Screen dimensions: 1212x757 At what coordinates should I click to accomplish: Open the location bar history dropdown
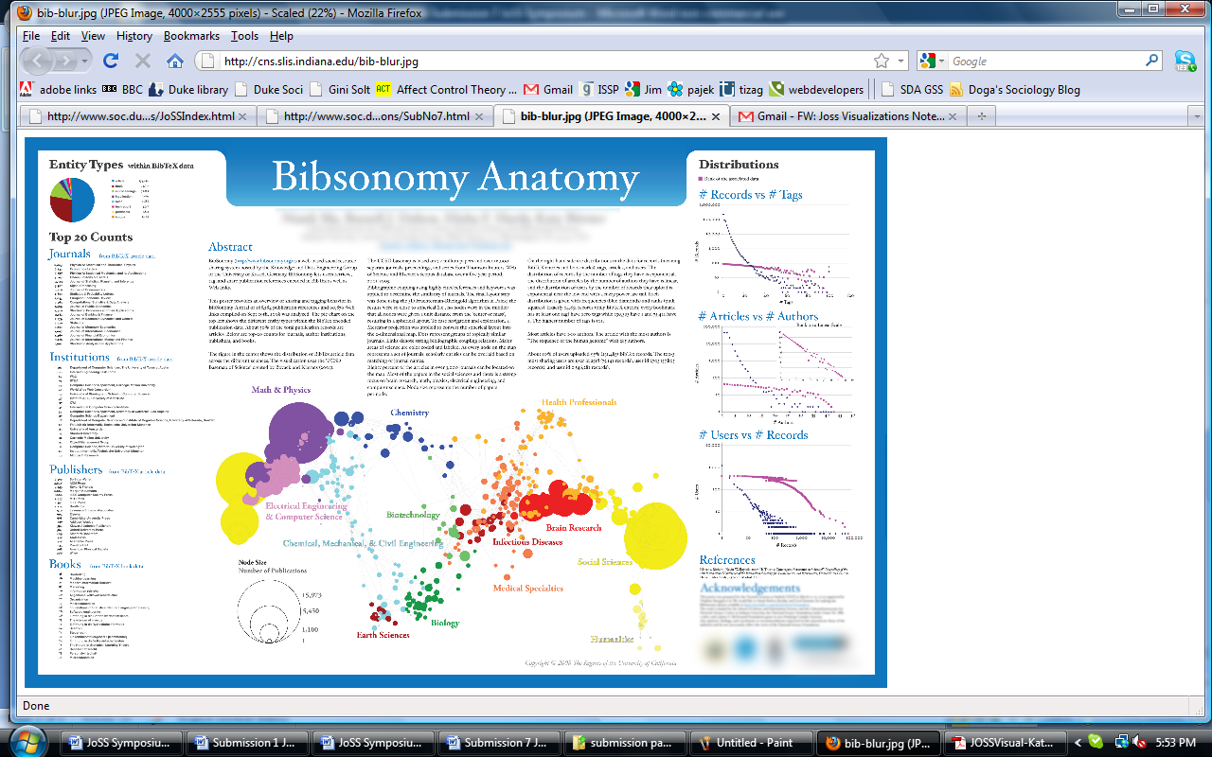pyautogui.click(x=899, y=61)
